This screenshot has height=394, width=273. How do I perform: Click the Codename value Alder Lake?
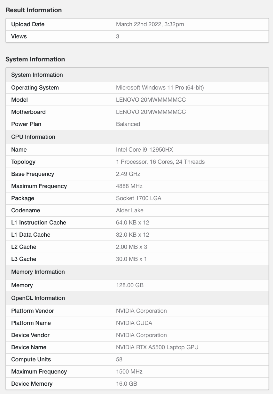click(x=129, y=210)
